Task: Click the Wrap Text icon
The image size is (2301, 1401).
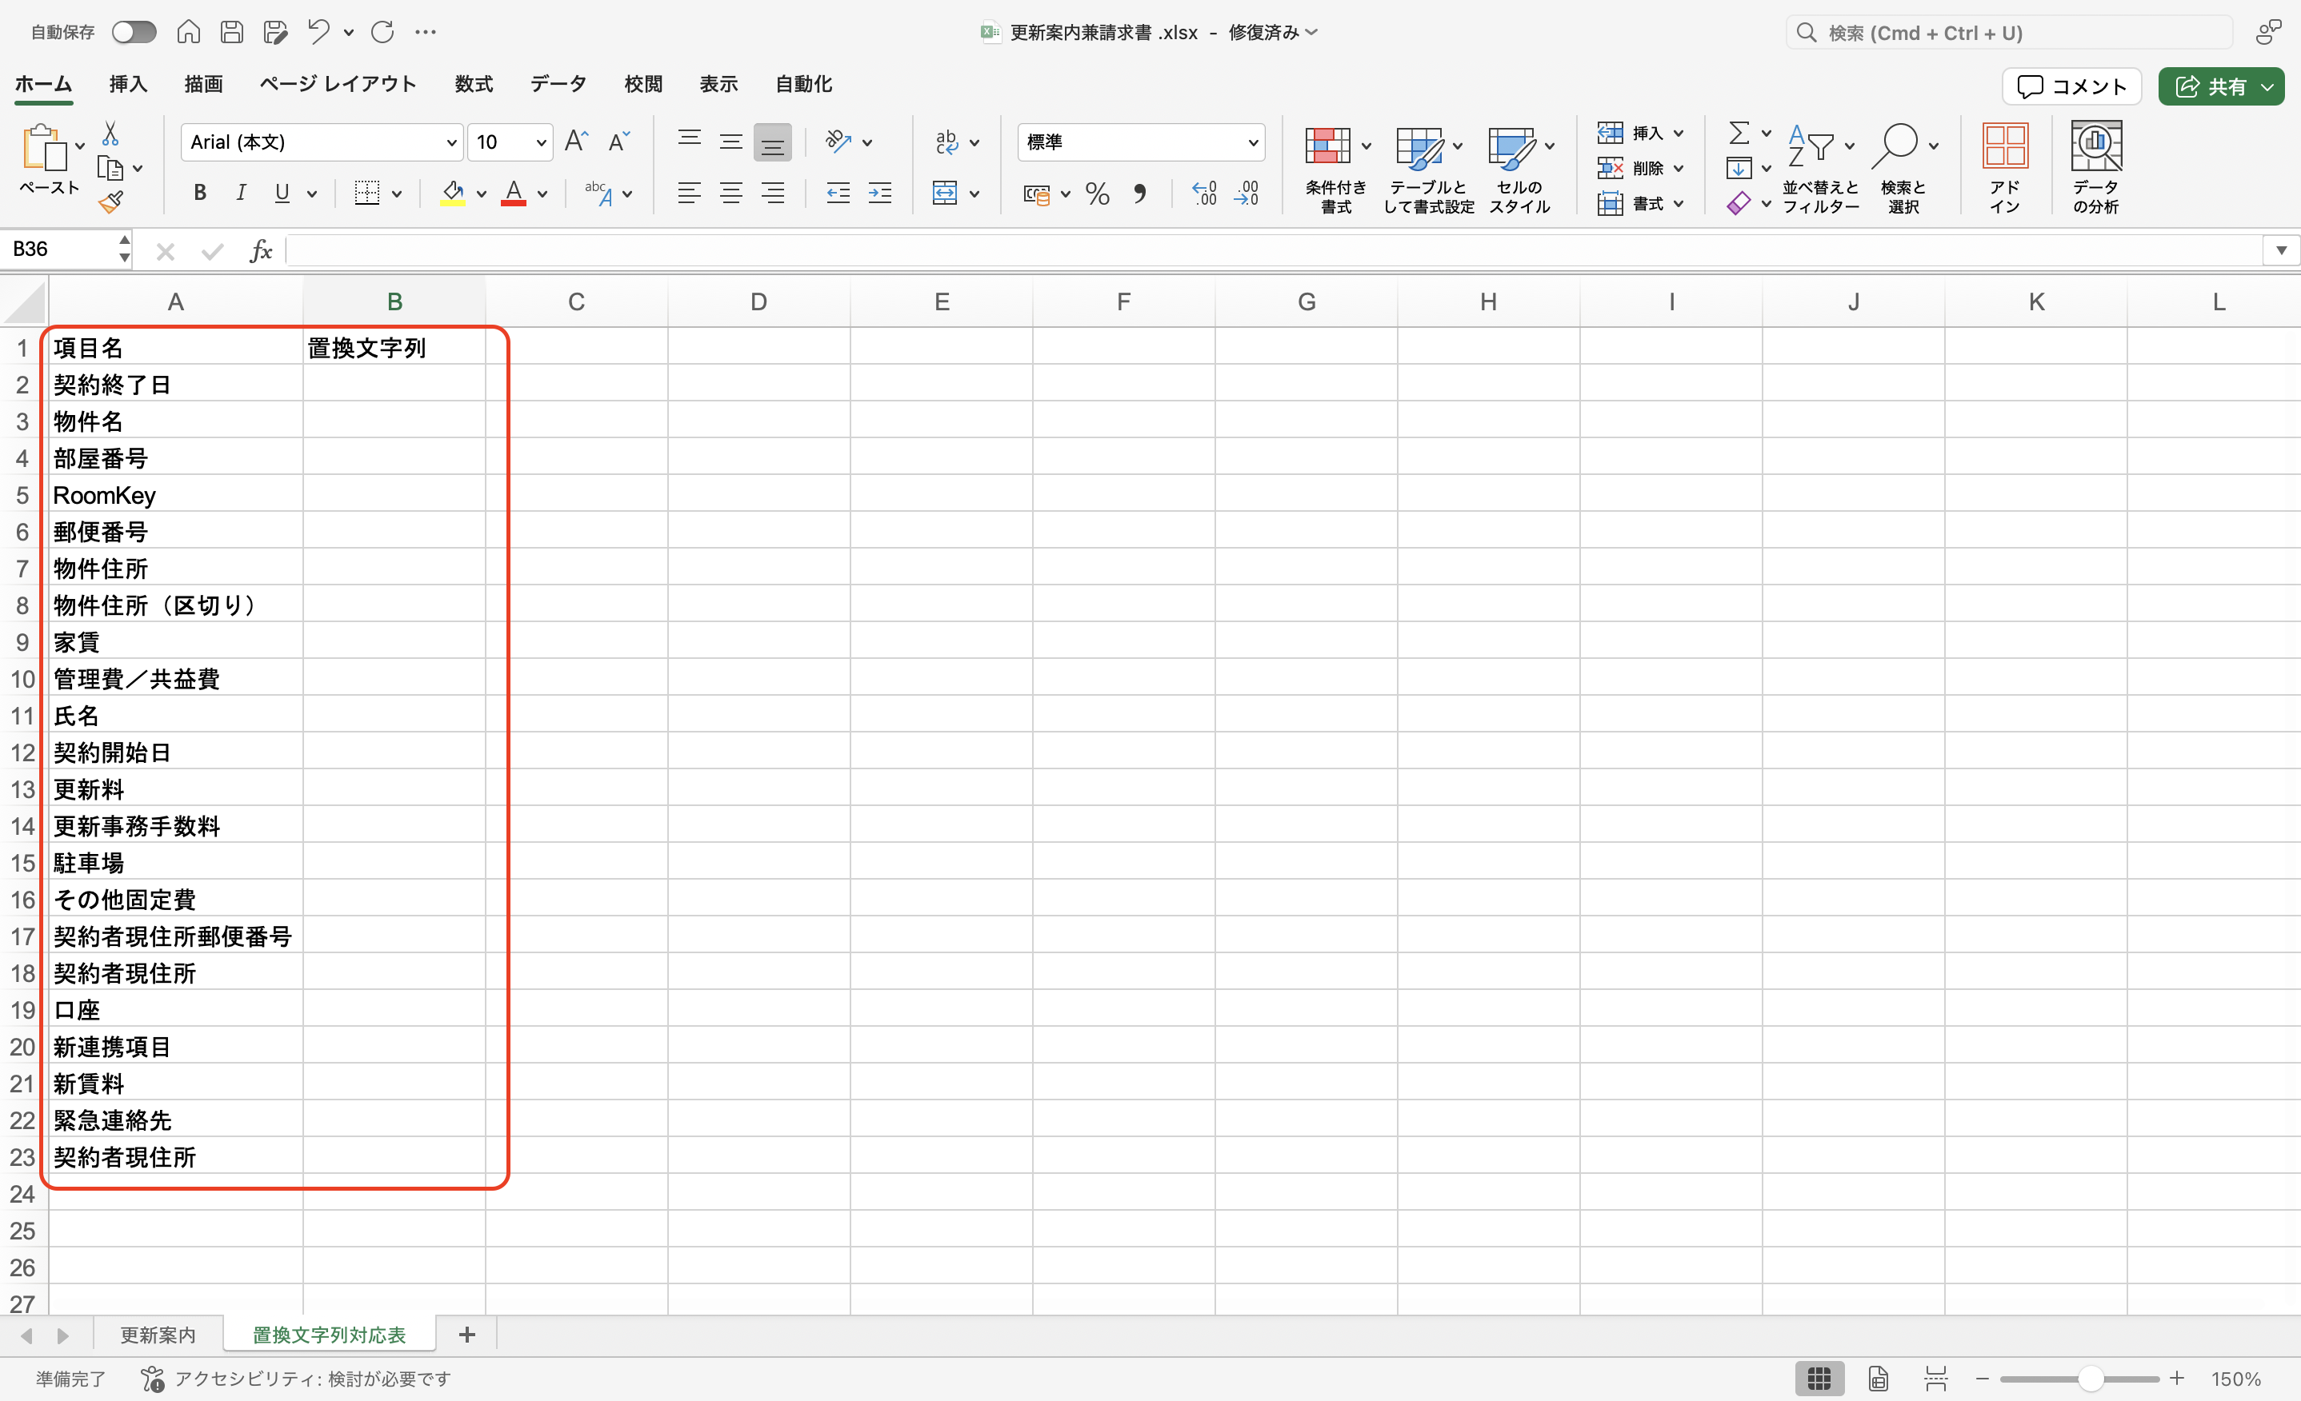Action: click(947, 142)
